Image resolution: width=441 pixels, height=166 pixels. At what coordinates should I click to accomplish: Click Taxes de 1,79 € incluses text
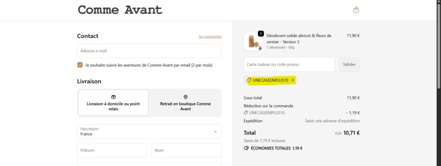[265, 141]
